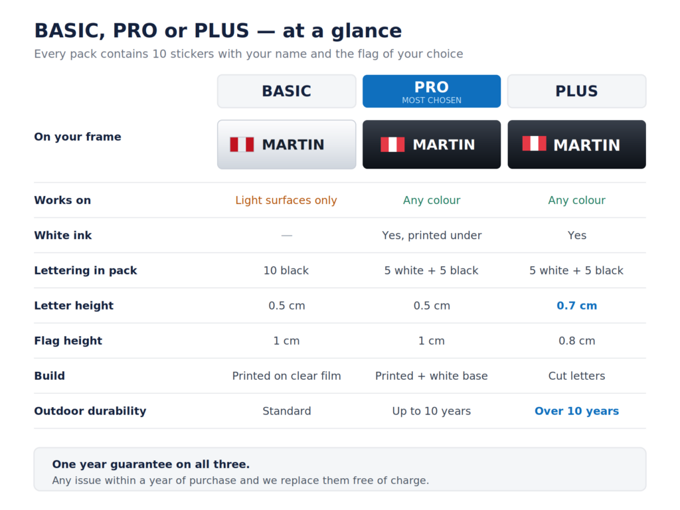Click the flag icon on PLUS sticker preview
The image size is (680, 510).
[x=535, y=143]
